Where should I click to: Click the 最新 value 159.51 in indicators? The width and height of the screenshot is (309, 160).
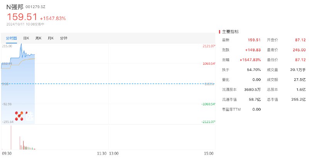(254, 40)
